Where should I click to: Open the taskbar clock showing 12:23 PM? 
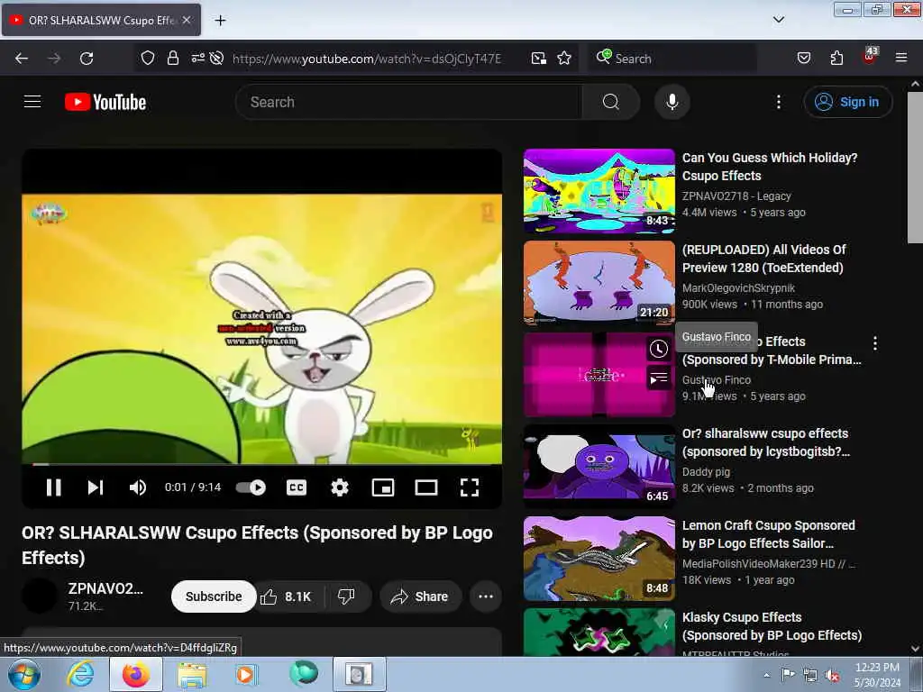click(877, 674)
